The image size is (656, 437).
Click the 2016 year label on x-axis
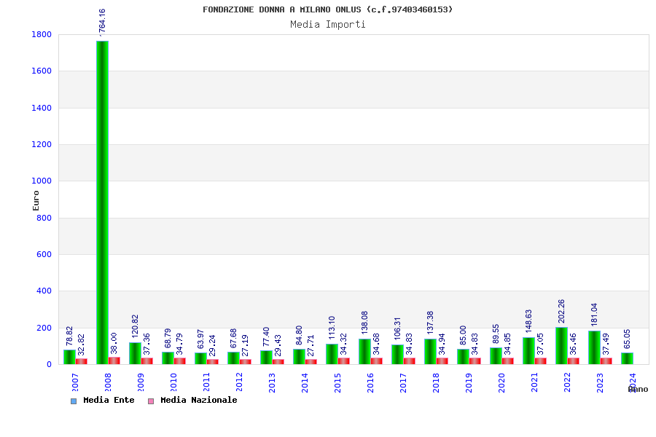pos(370,382)
